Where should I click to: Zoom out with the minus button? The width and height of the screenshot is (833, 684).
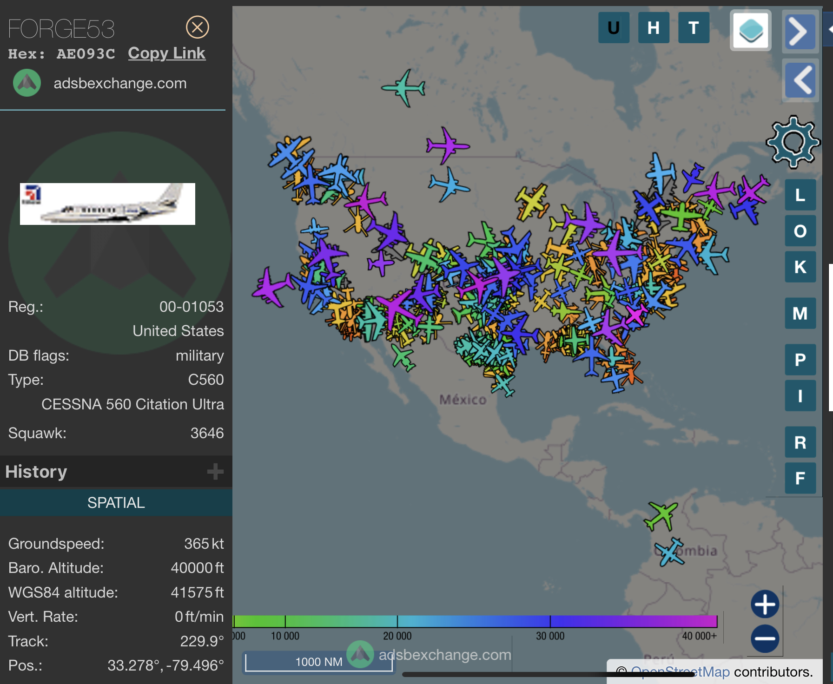765,638
